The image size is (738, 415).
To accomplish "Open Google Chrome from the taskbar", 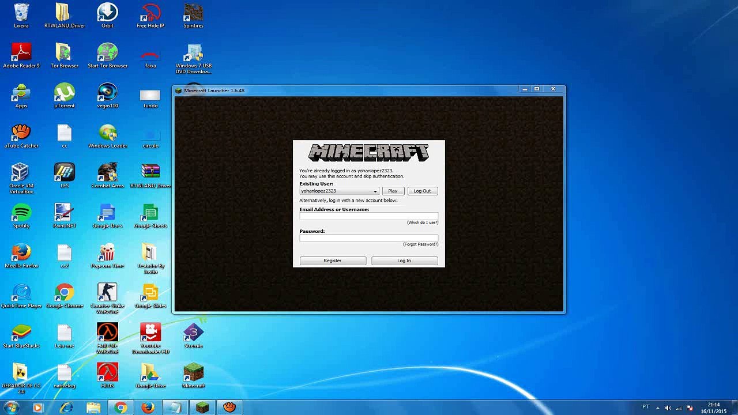I will [x=121, y=408].
